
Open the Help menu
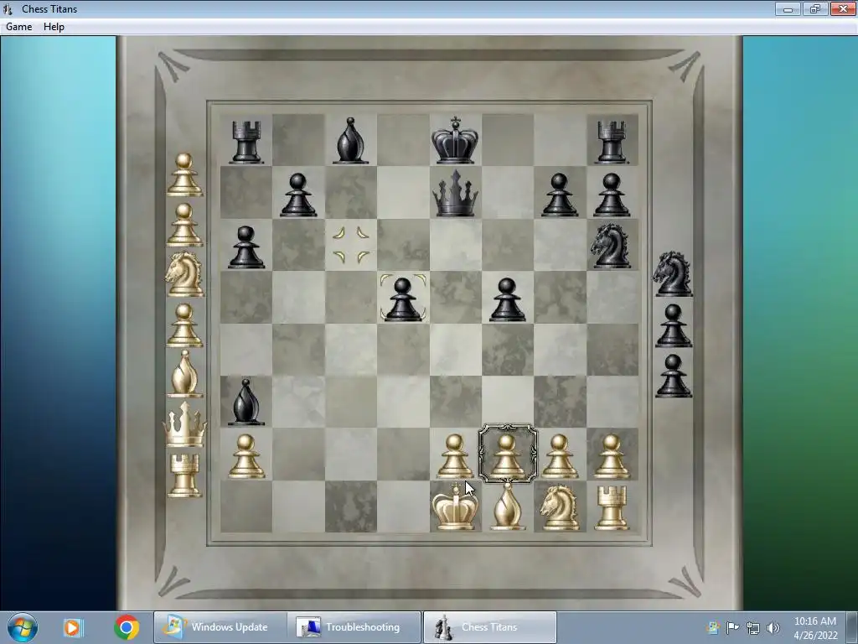54,27
